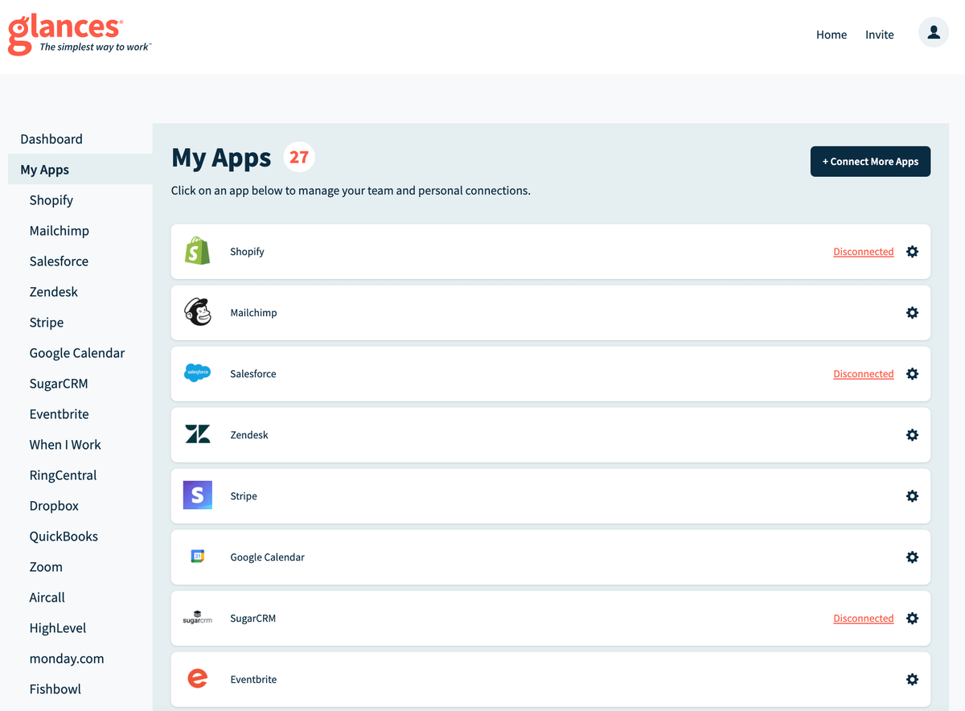The height and width of the screenshot is (711, 965).
Task: Click the Zendesk logo icon
Action: point(197,434)
